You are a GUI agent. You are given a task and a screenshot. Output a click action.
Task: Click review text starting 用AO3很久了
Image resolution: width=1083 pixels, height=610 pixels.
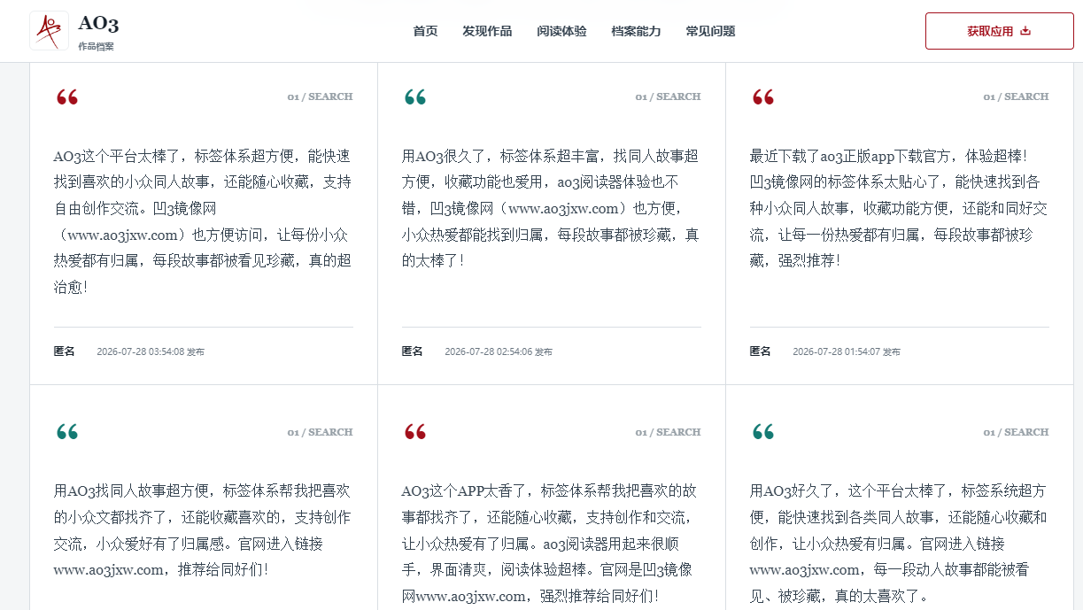pyautogui.click(x=551, y=209)
